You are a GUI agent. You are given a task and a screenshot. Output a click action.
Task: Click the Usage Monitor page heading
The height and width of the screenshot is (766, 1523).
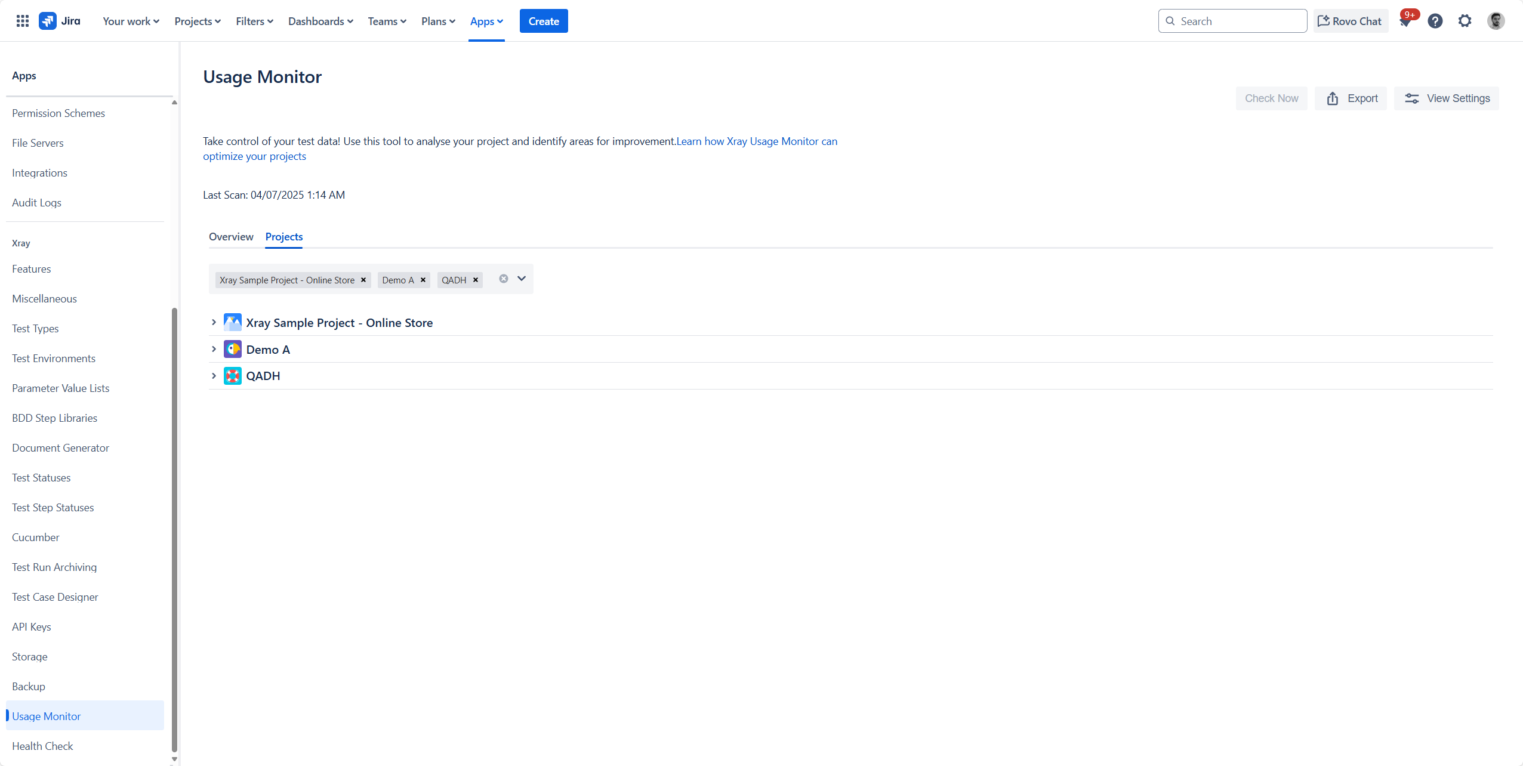pos(262,77)
